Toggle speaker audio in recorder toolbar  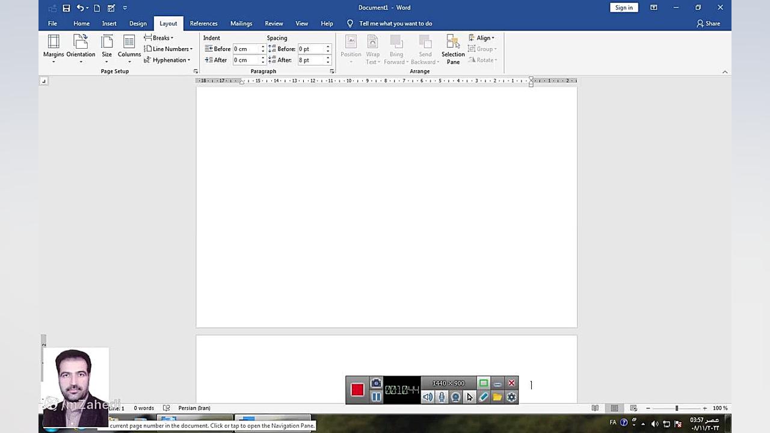pyautogui.click(x=427, y=397)
